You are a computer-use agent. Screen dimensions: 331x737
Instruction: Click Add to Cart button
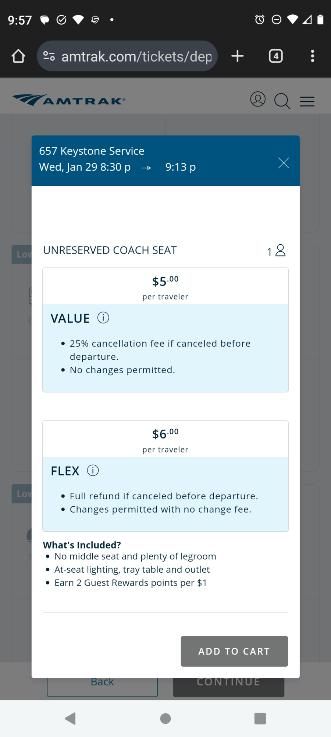coord(234,651)
